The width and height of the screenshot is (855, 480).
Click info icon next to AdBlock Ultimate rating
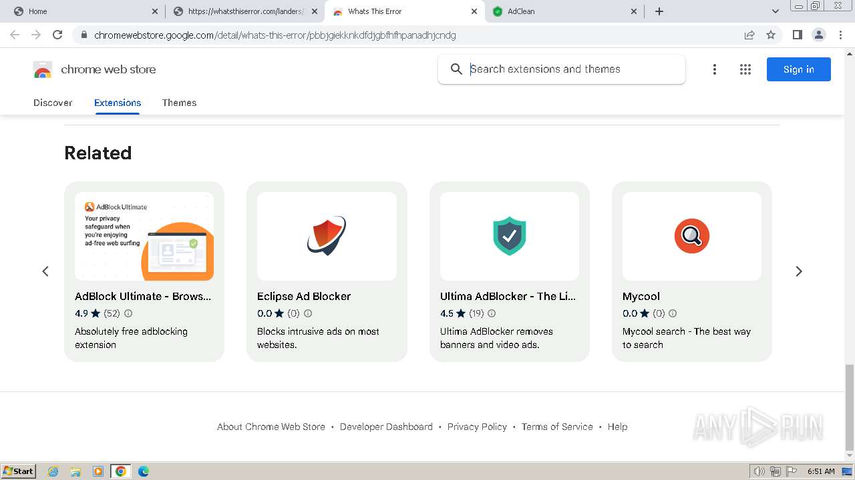point(128,313)
